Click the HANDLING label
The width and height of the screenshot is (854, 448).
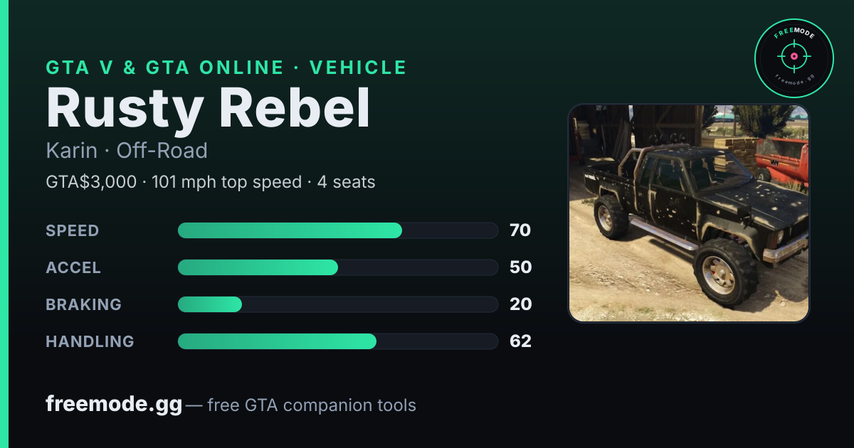(x=90, y=341)
